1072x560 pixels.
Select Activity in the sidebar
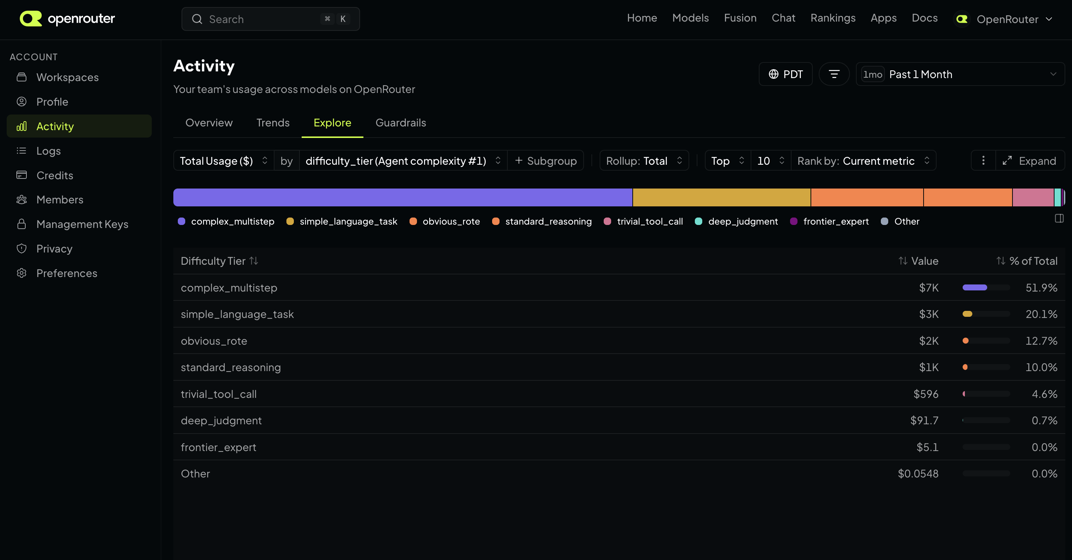coord(79,126)
